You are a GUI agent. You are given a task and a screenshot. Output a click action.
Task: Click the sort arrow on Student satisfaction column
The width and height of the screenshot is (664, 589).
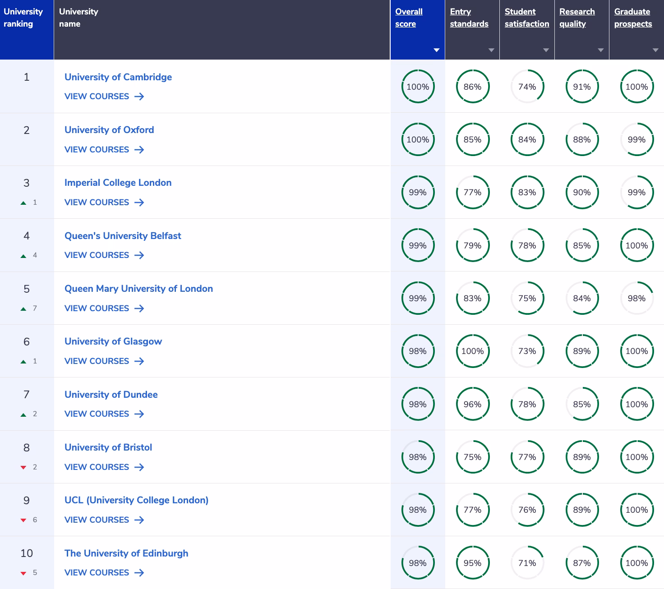click(546, 51)
